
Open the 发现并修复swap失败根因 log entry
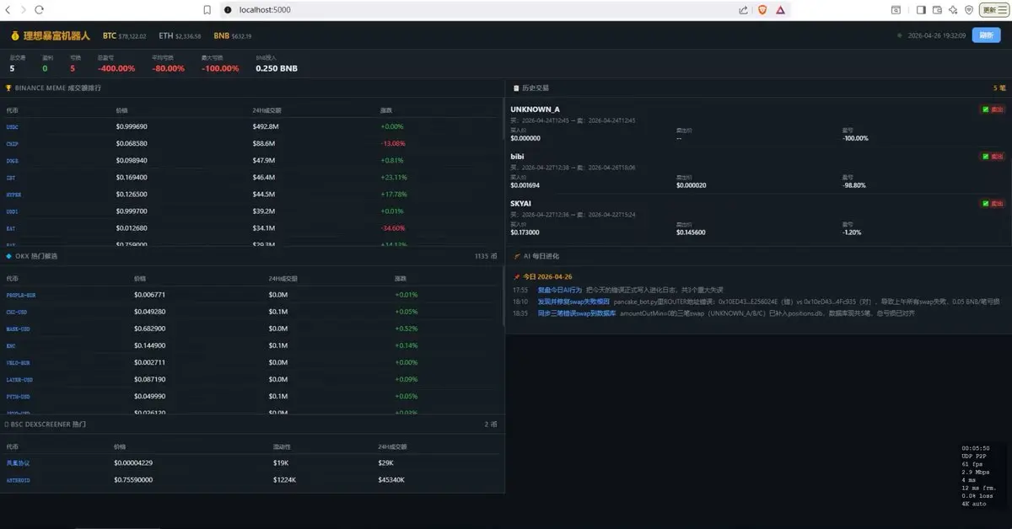[x=573, y=301]
